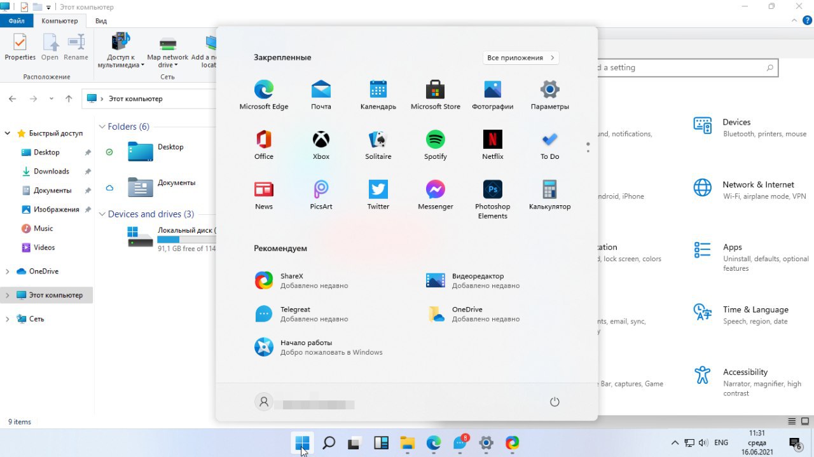
Task: Launch the Office app
Action: (x=264, y=145)
